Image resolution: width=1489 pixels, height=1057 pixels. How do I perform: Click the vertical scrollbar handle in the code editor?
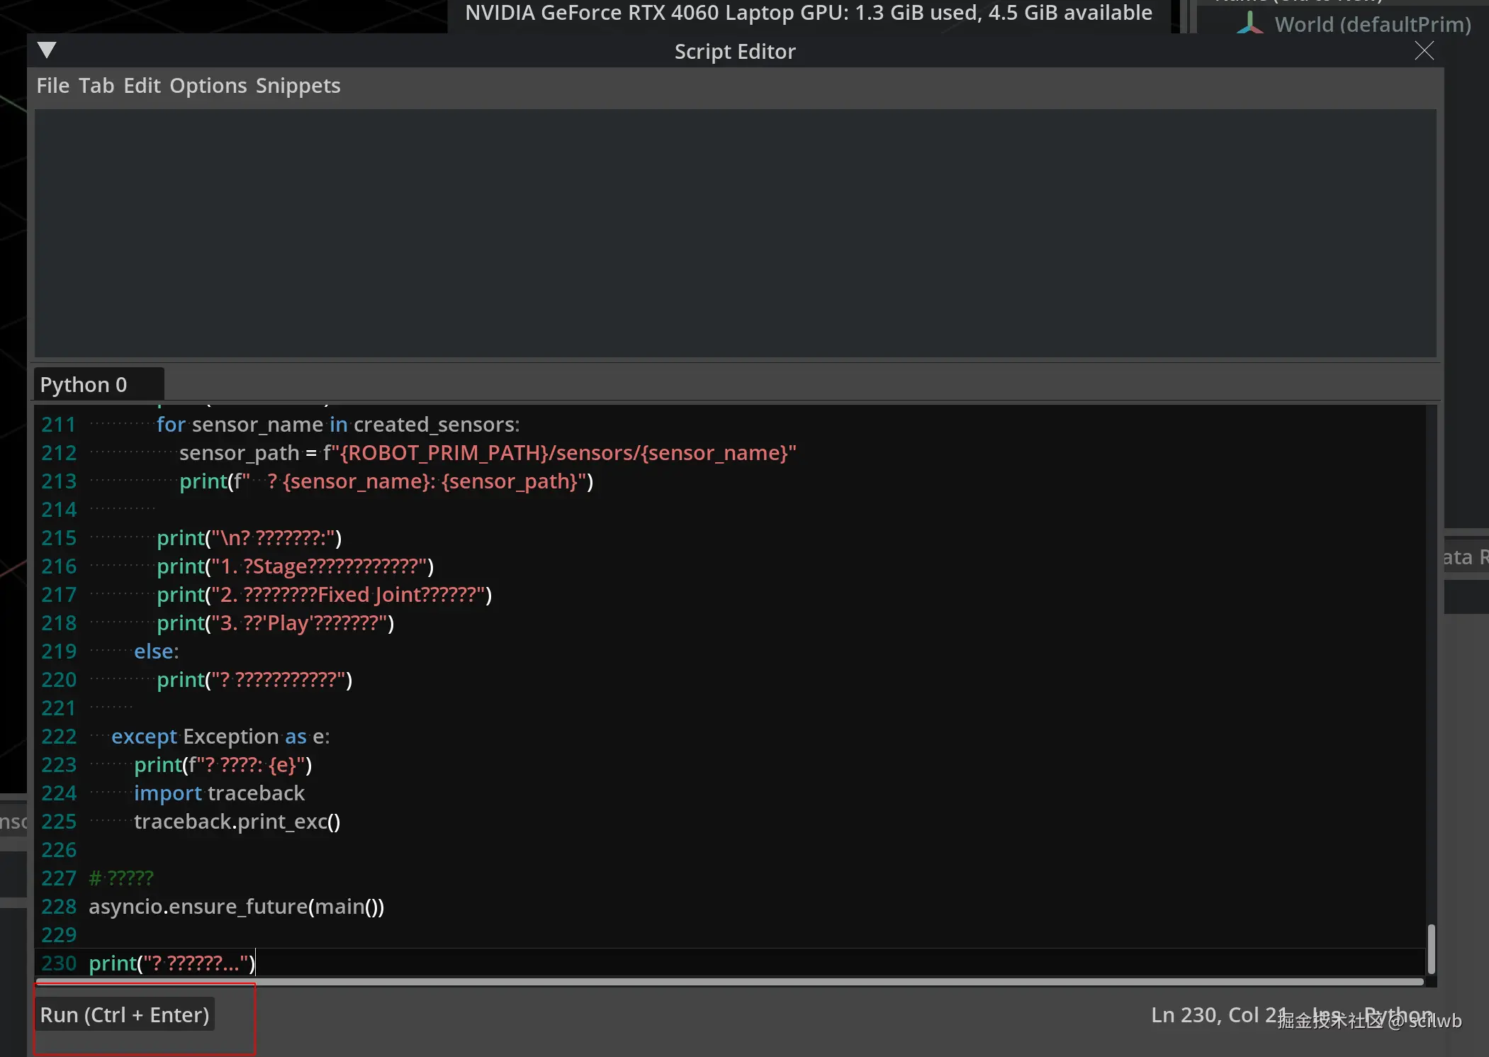(x=1431, y=949)
